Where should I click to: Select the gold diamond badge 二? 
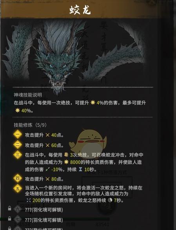click(18, 145)
